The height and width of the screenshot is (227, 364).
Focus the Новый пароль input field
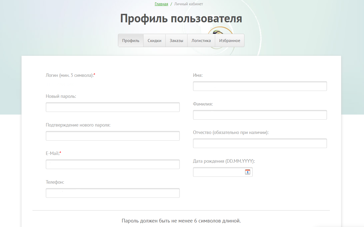113,107
